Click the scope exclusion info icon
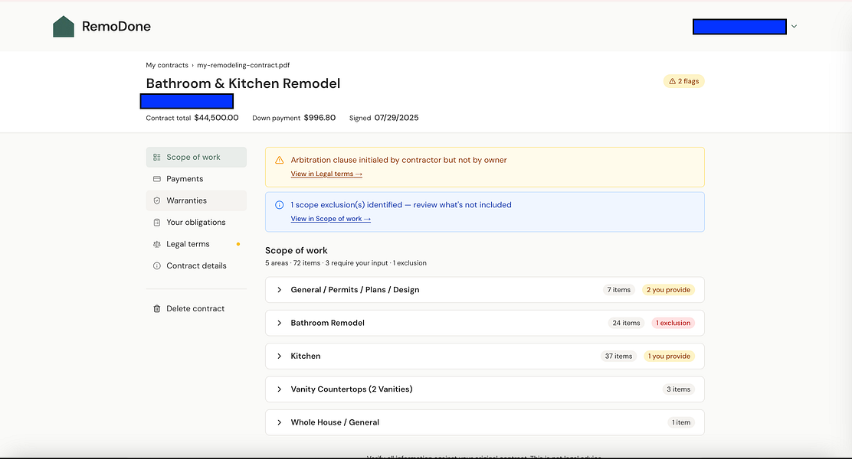The height and width of the screenshot is (459, 852). coord(280,204)
